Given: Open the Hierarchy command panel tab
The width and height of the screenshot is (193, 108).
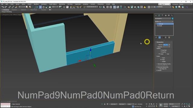Looking at the screenshot, I should 162,15.
